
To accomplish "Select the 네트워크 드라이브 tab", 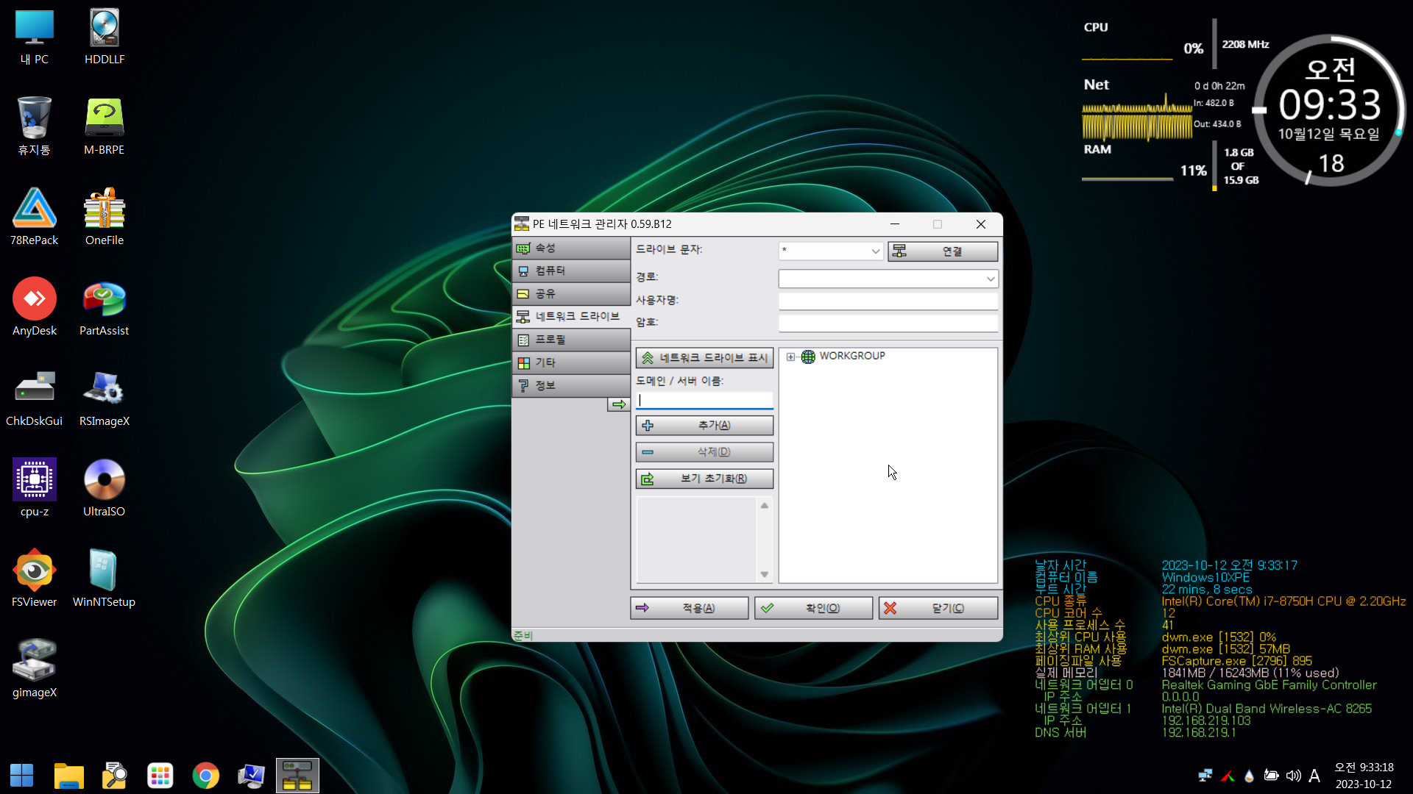I will pos(571,317).
